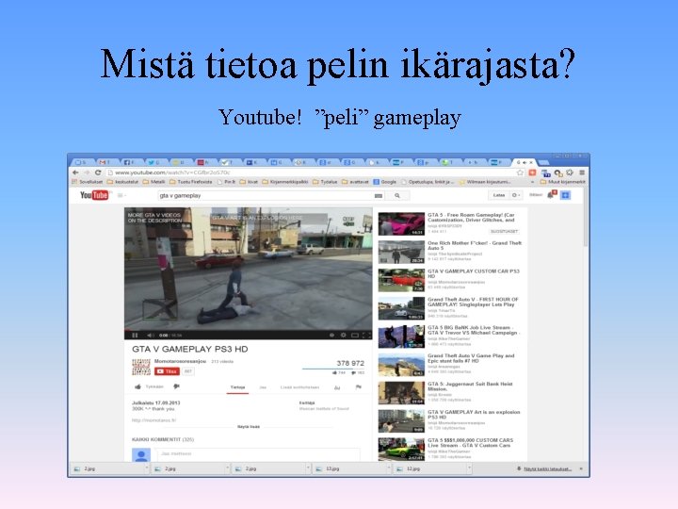Viewport: 678px width, 509px height.
Task: Go to the YouTube home logo
Action: click(94, 195)
